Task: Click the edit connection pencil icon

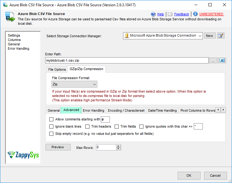Action: point(221,36)
